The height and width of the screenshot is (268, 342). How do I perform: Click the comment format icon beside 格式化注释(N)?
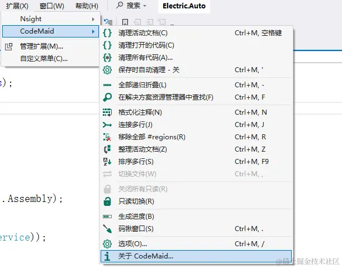(x=107, y=112)
